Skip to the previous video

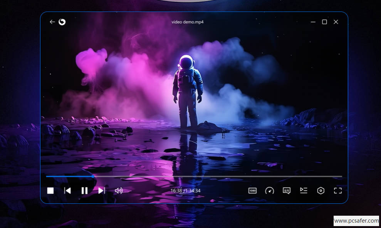(67, 191)
